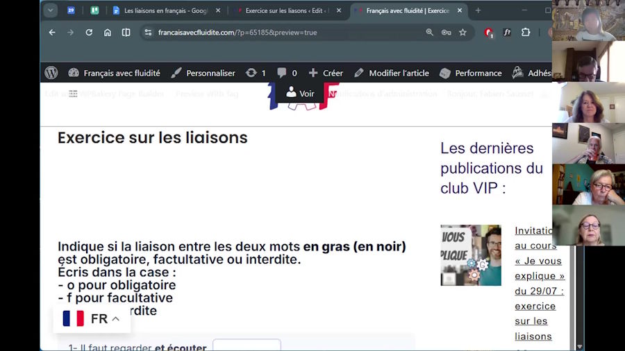Click the page's vertical scrollbar down arrow
The image size is (625, 351).
580,347
